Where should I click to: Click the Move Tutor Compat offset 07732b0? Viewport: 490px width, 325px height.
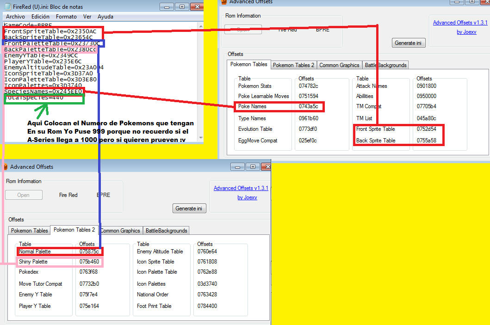click(89, 284)
